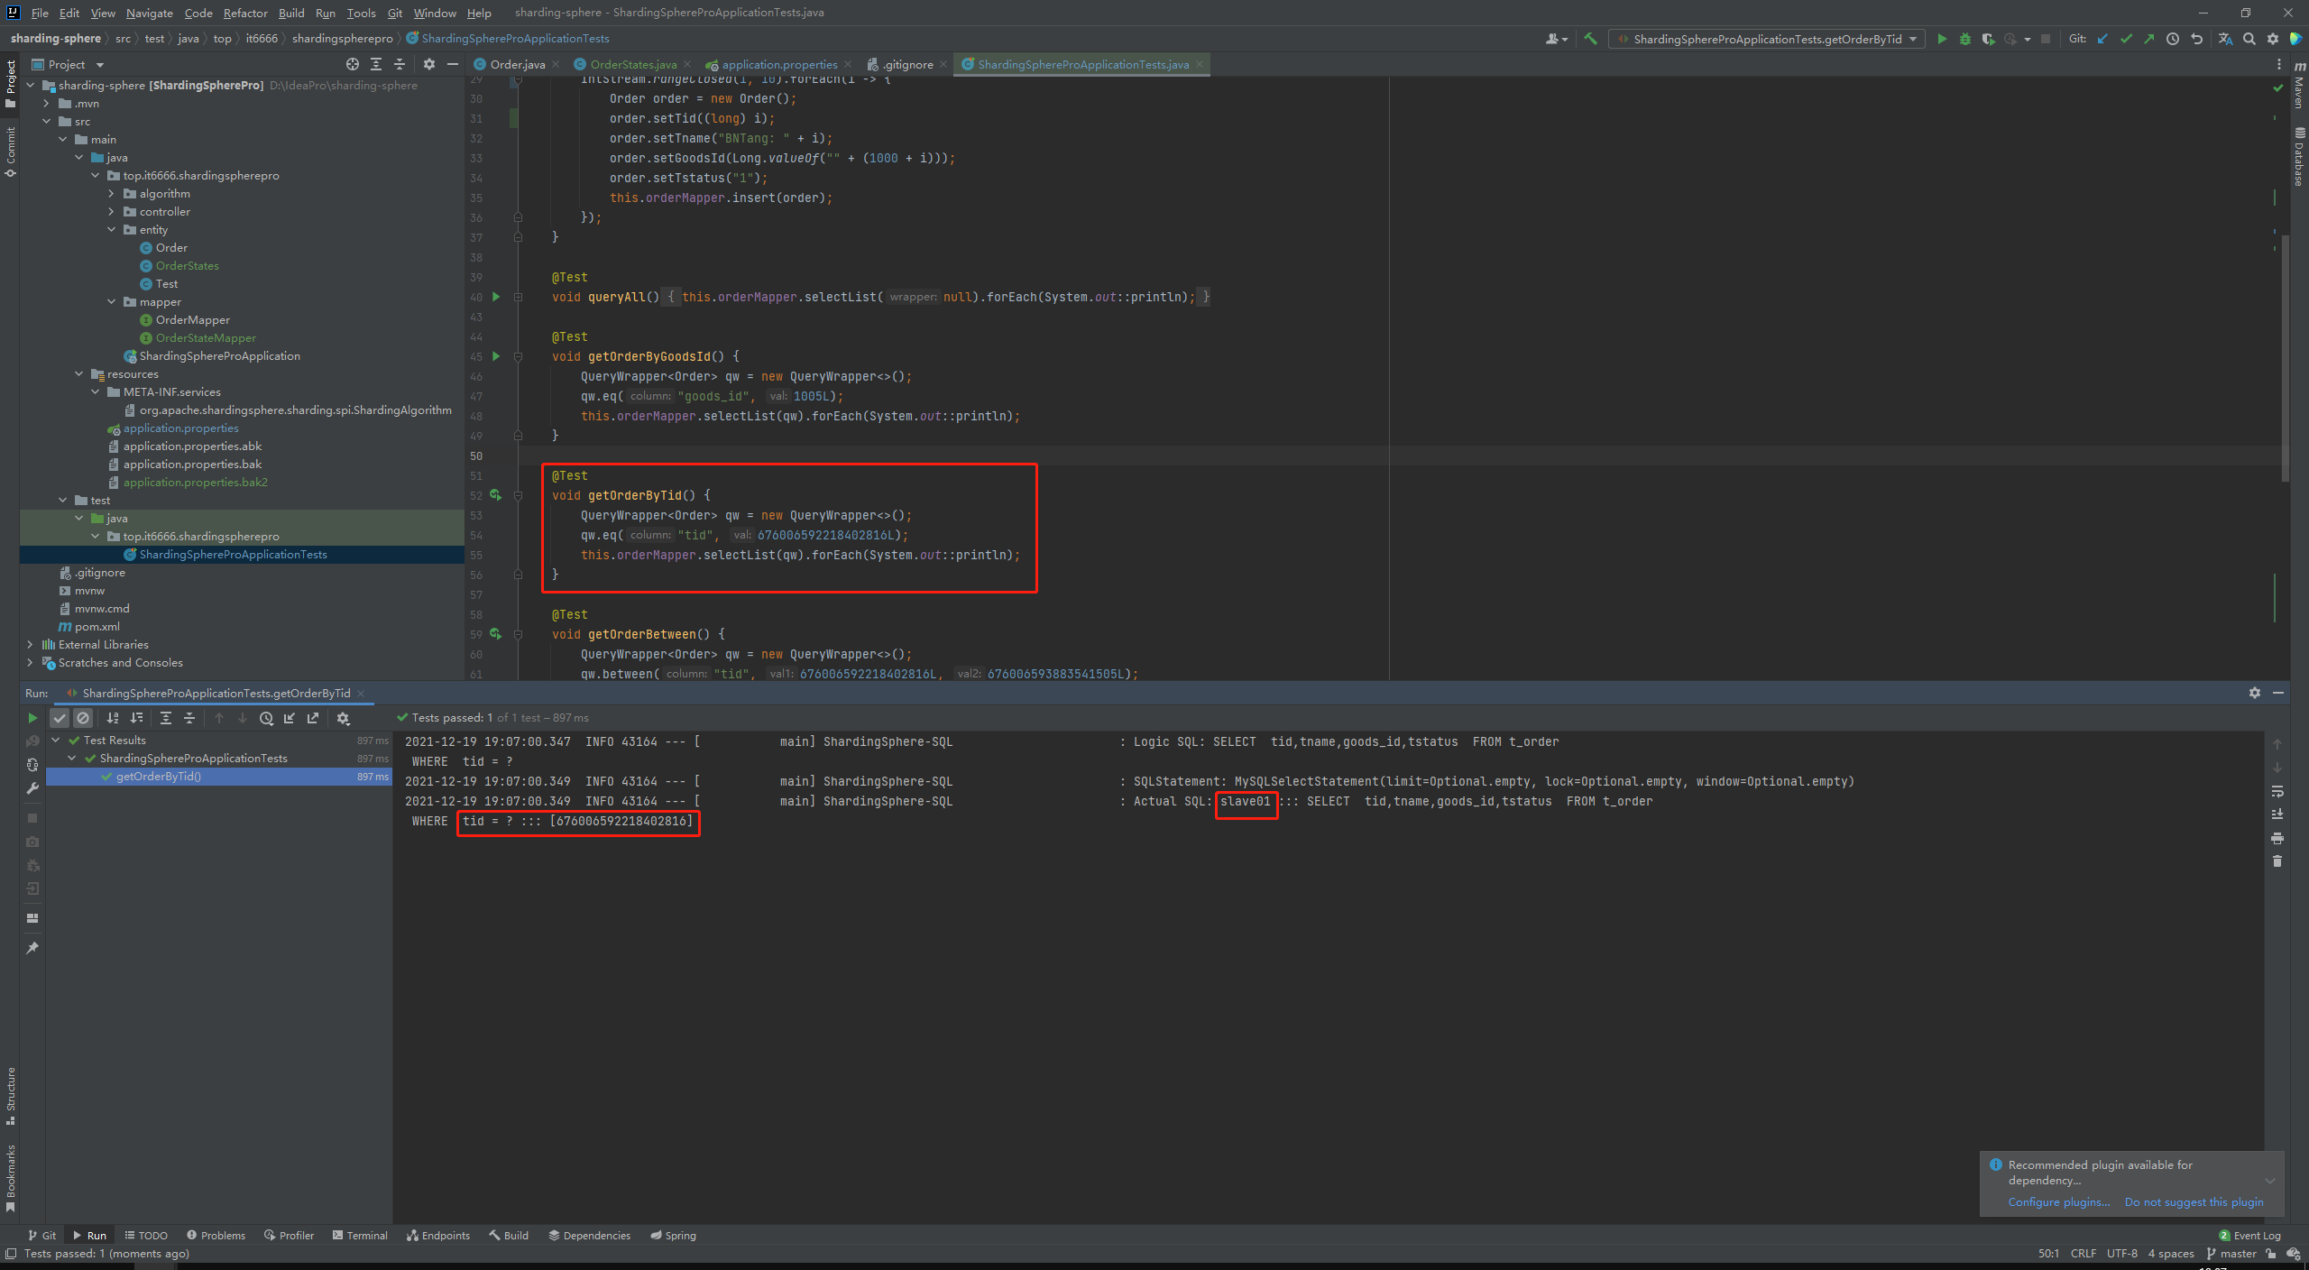Open test history clock icon
Image resolution: width=2309 pixels, height=1270 pixels.
[266, 718]
